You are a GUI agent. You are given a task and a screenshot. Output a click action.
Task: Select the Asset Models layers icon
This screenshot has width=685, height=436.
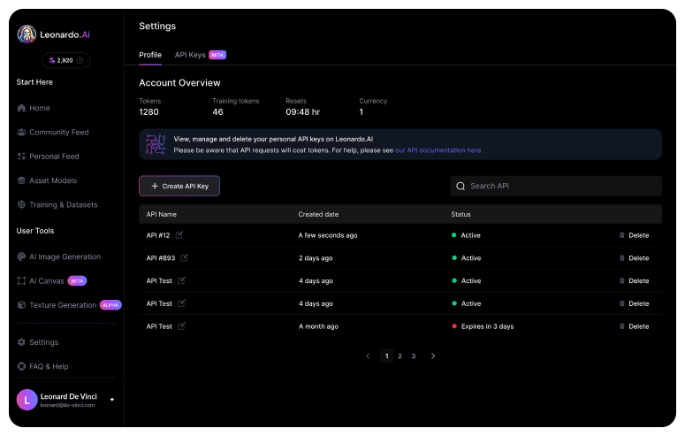pyautogui.click(x=21, y=180)
